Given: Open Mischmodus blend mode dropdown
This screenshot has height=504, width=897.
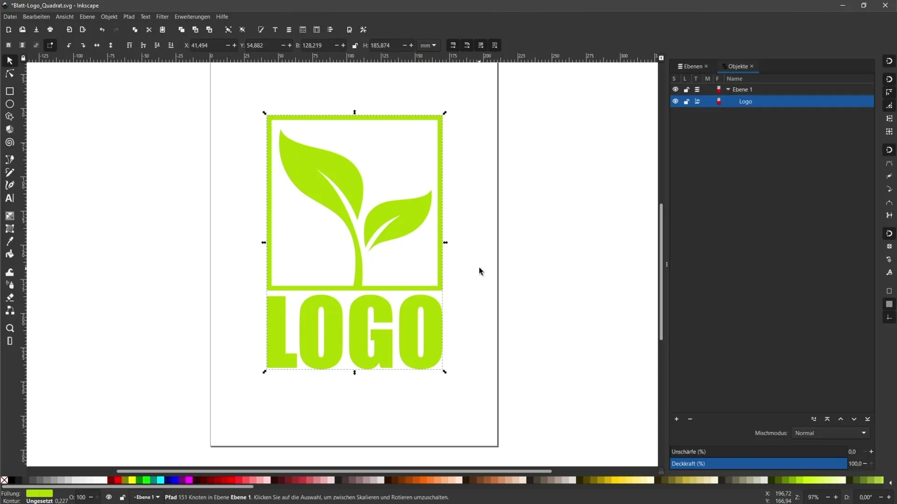Looking at the screenshot, I should 831,433.
